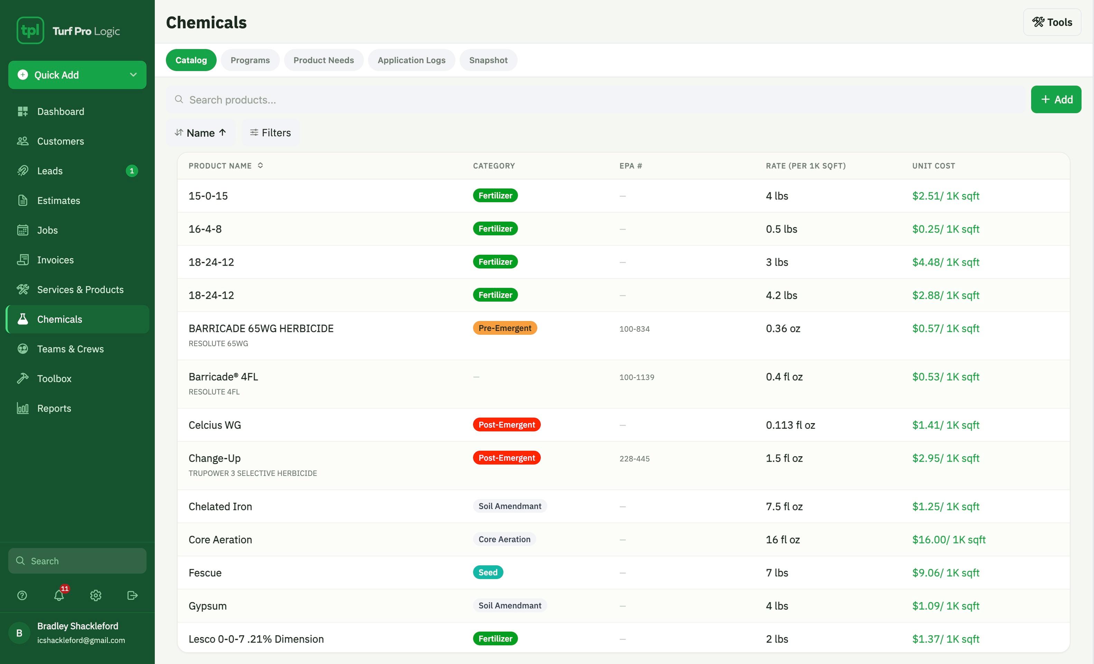Image resolution: width=1094 pixels, height=664 pixels.
Task: Open the help question mark icon
Action: 22,595
